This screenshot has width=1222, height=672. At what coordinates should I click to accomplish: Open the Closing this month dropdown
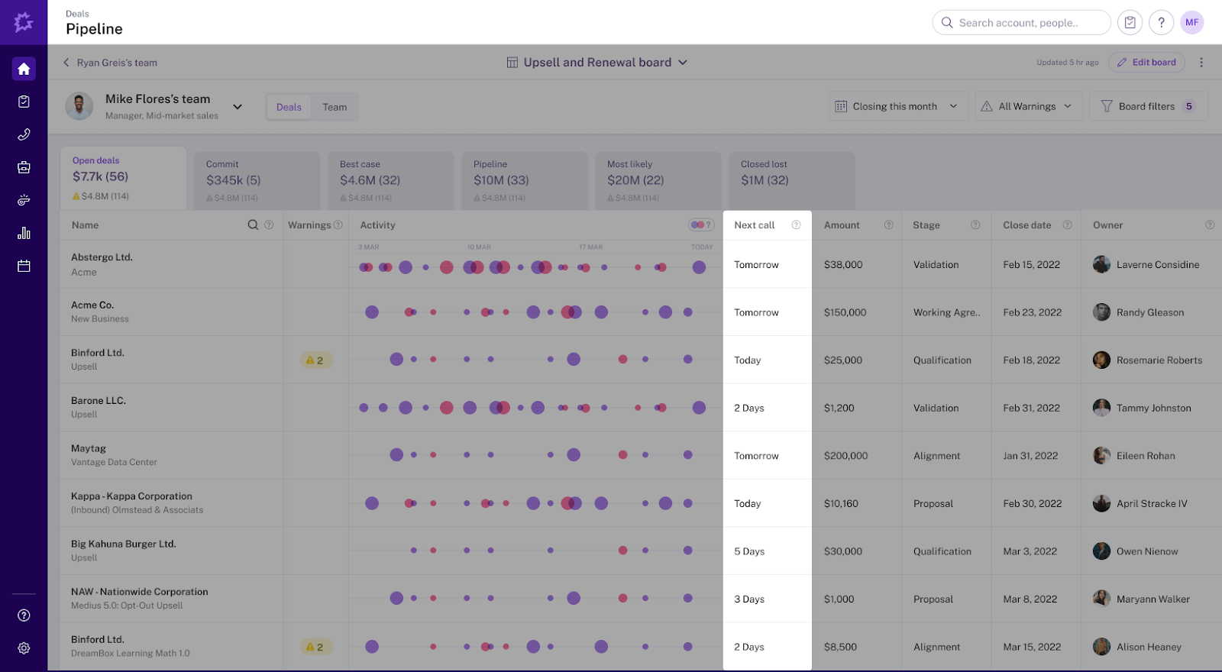point(898,106)
